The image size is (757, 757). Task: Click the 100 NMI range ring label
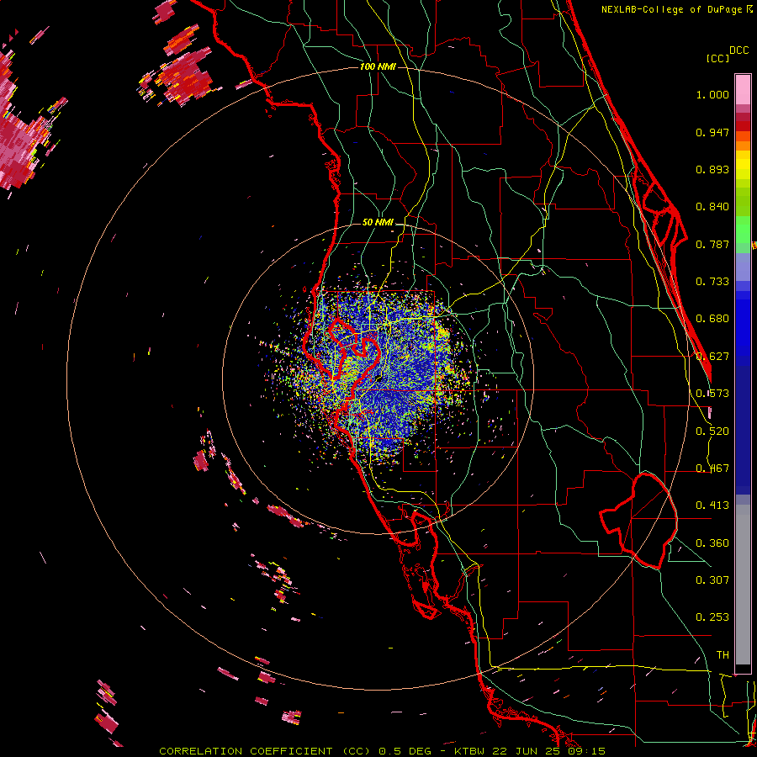pos(378,66)
